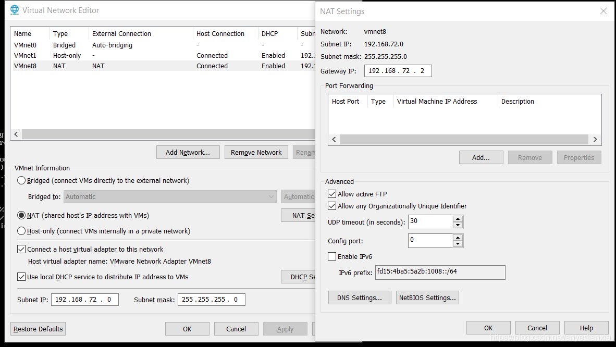Click Virtual Machine IP Address column header
The image size is (616, 347).
(446, 102)
